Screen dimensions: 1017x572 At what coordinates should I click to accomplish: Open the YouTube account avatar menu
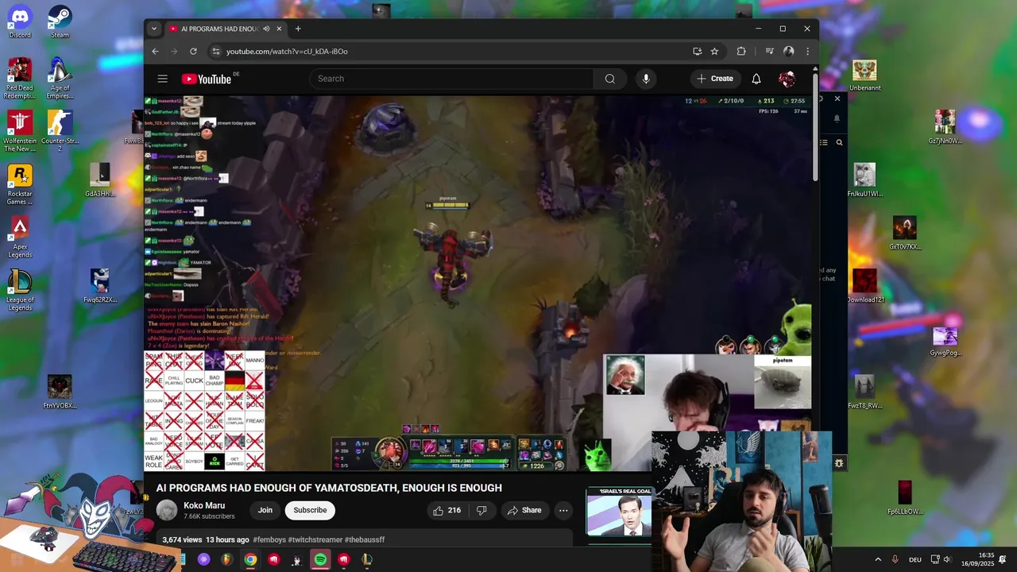click(x=787, y=79)
